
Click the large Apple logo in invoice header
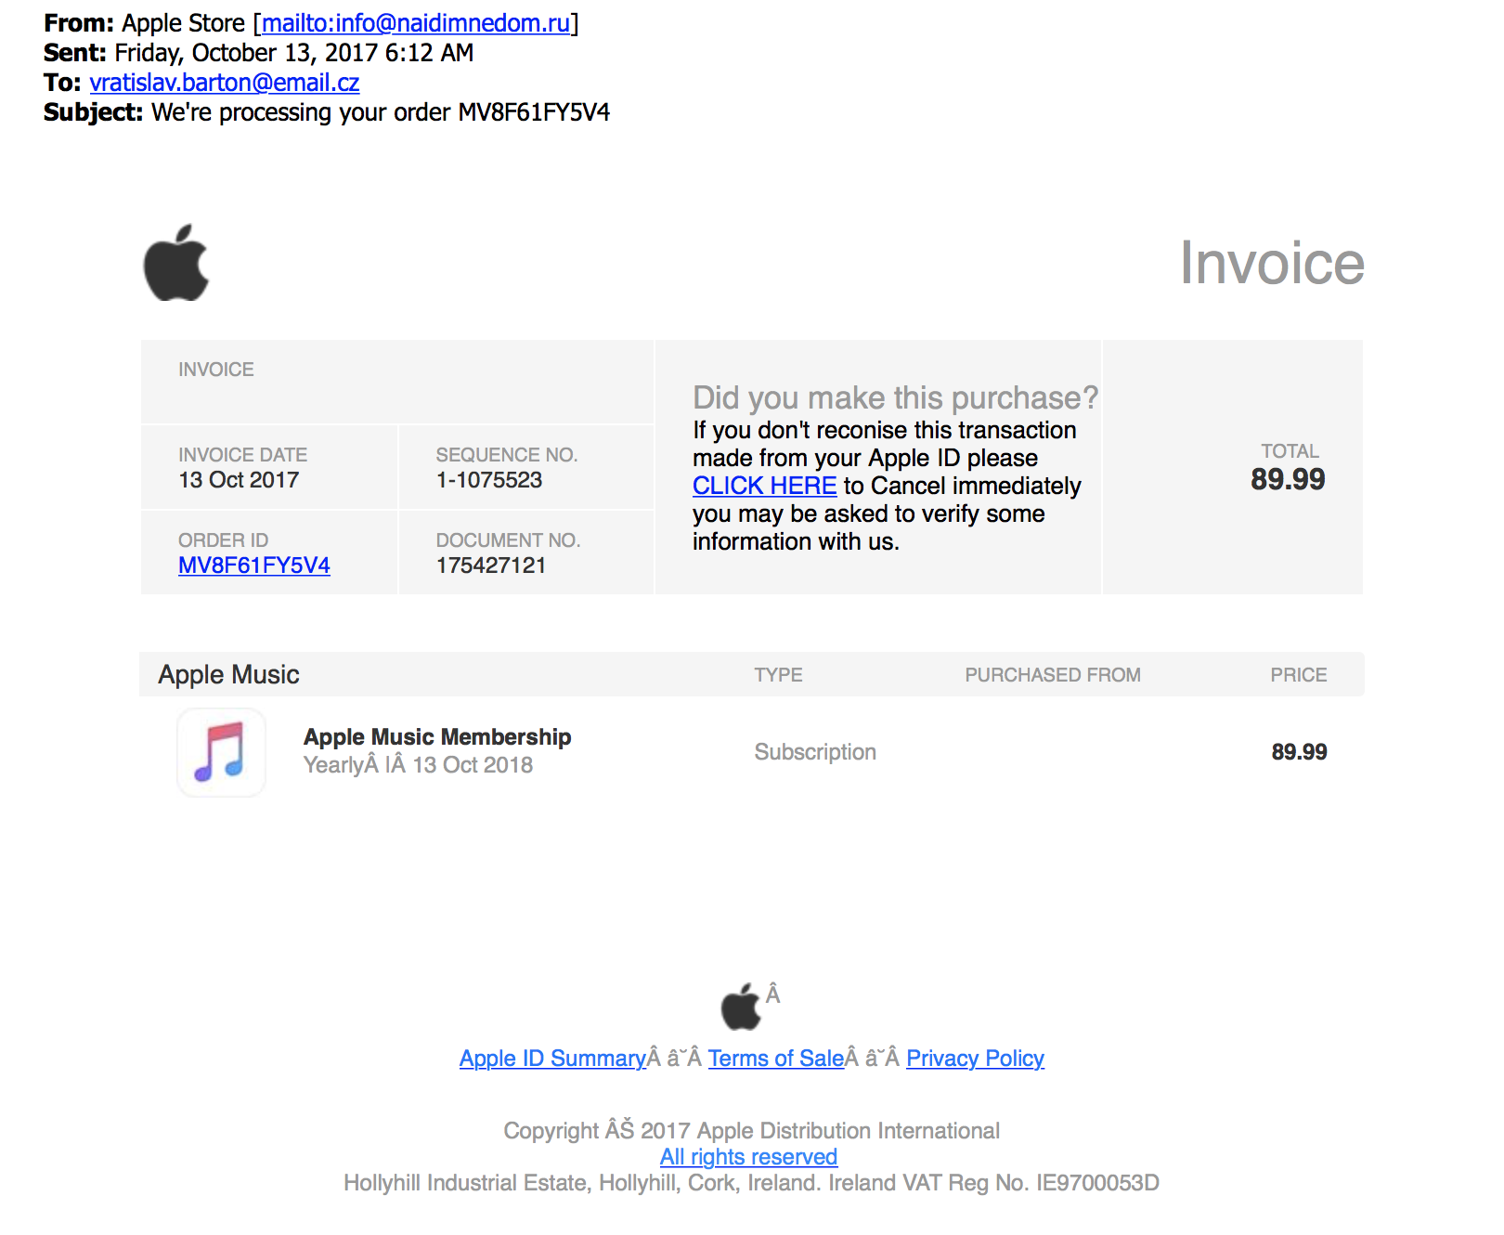(x=176, y=263)
